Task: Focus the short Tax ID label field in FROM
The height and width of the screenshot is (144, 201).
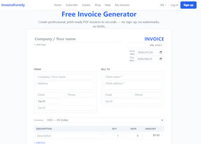Action: [x=48, y=101]
